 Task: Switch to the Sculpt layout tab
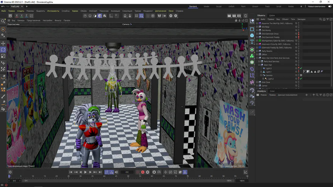[219, 6]
